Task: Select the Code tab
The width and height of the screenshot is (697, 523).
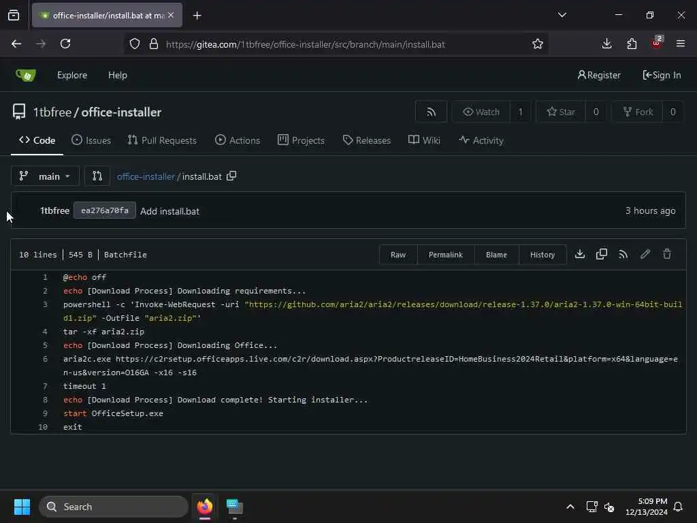Action: (x=37, y=140)
